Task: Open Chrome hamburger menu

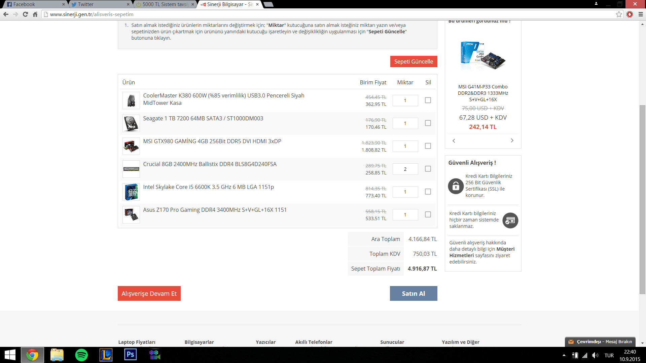Action: 641,14
